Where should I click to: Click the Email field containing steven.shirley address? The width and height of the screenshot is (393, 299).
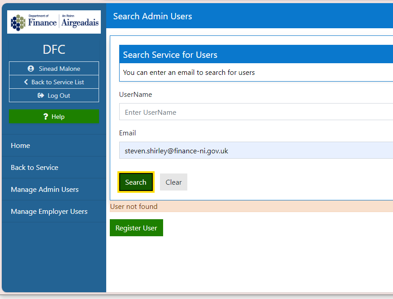(x=255, y=151)
